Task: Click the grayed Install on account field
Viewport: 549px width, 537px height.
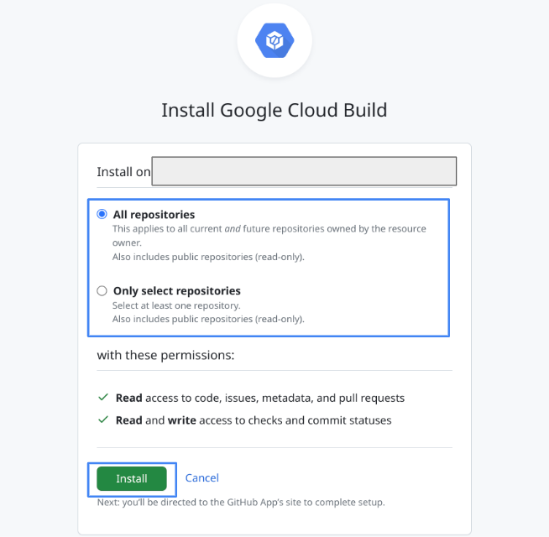Action: 304,171
